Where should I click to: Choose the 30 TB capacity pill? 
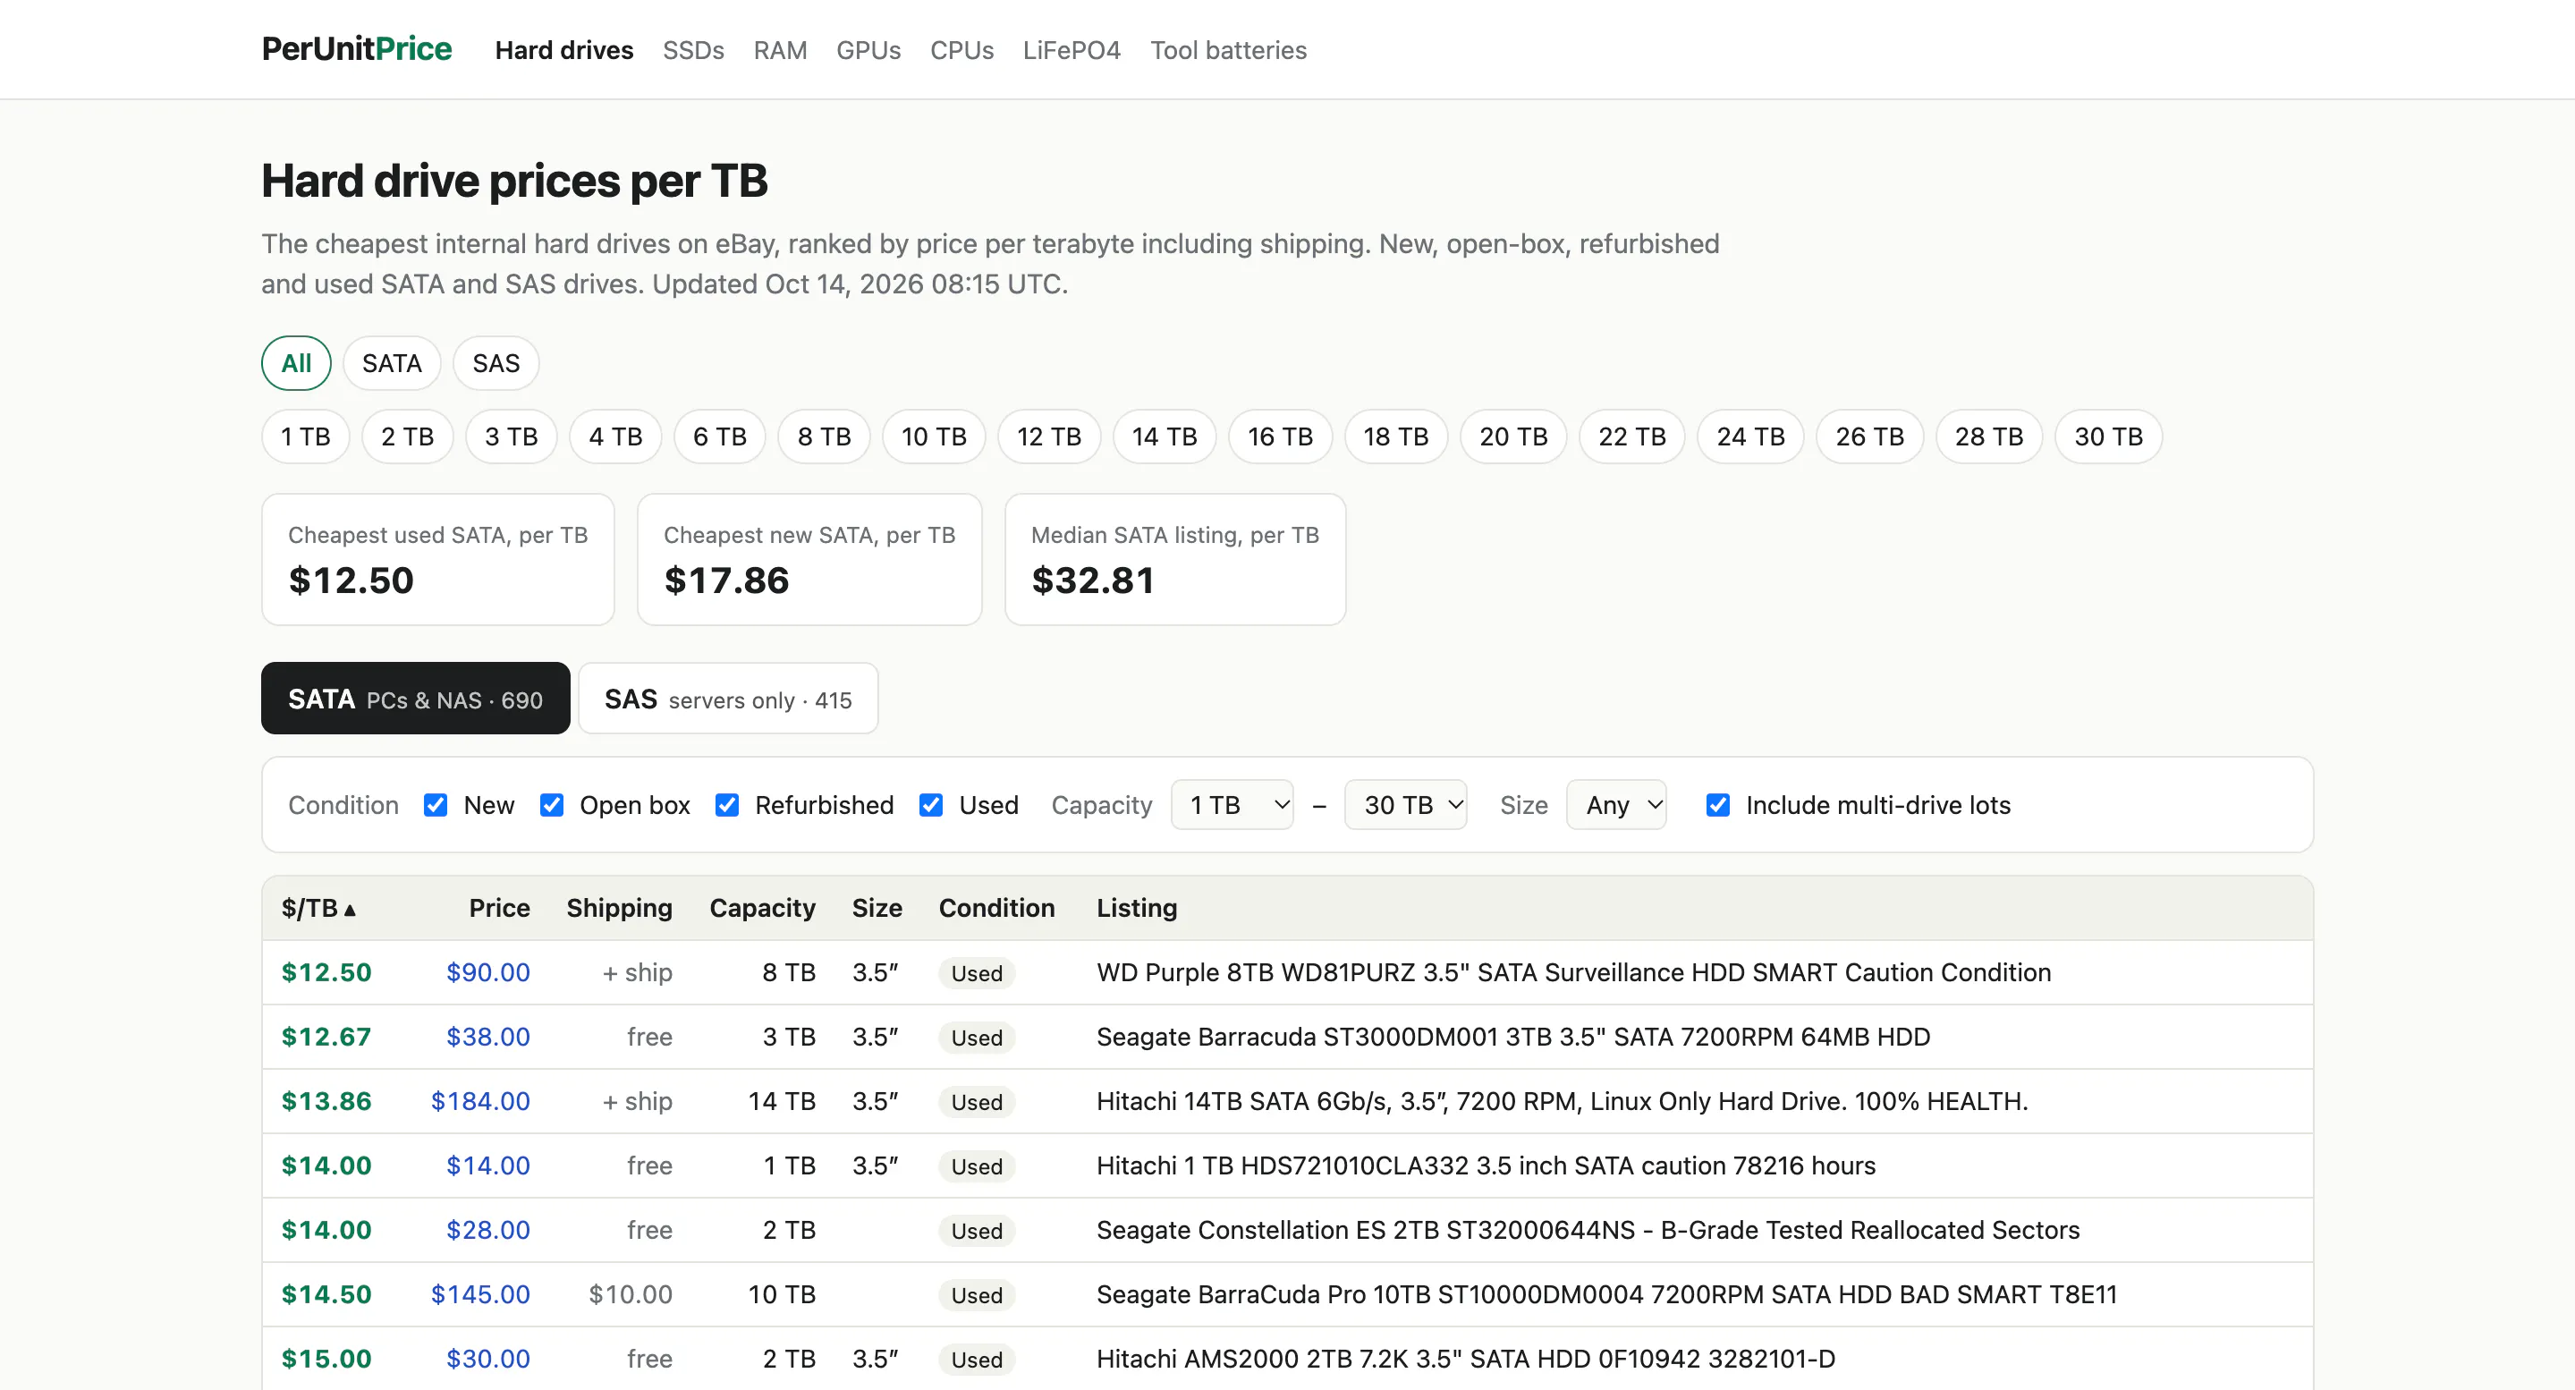pyautogui.click(x=2108, y=437)
